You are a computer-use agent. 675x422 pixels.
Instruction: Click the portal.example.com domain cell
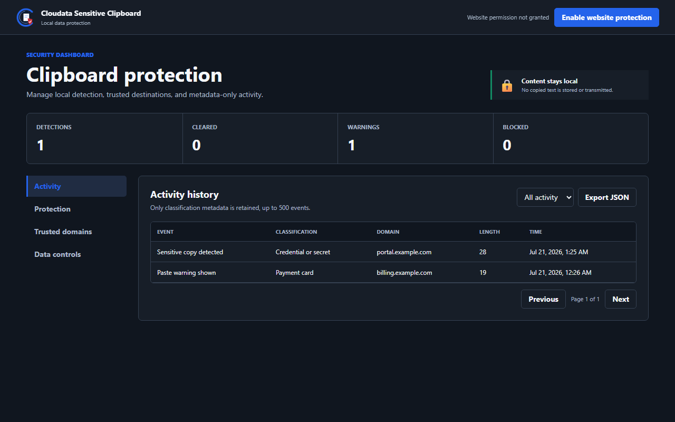(x=404, y=252)
